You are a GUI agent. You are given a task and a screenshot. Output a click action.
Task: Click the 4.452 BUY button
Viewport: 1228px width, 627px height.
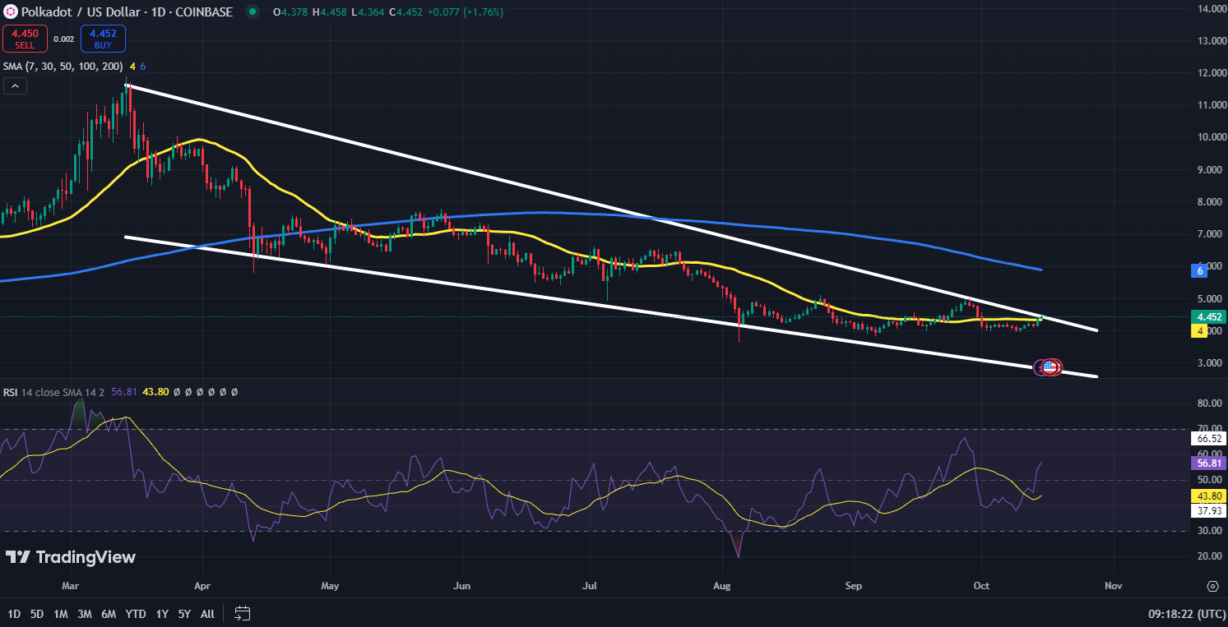coord(103,38)
